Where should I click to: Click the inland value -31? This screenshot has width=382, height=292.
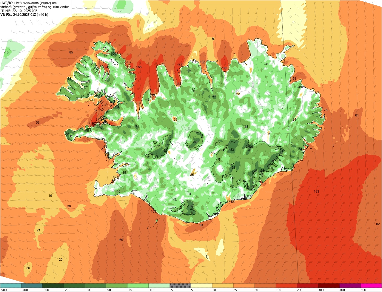(267, 64)
